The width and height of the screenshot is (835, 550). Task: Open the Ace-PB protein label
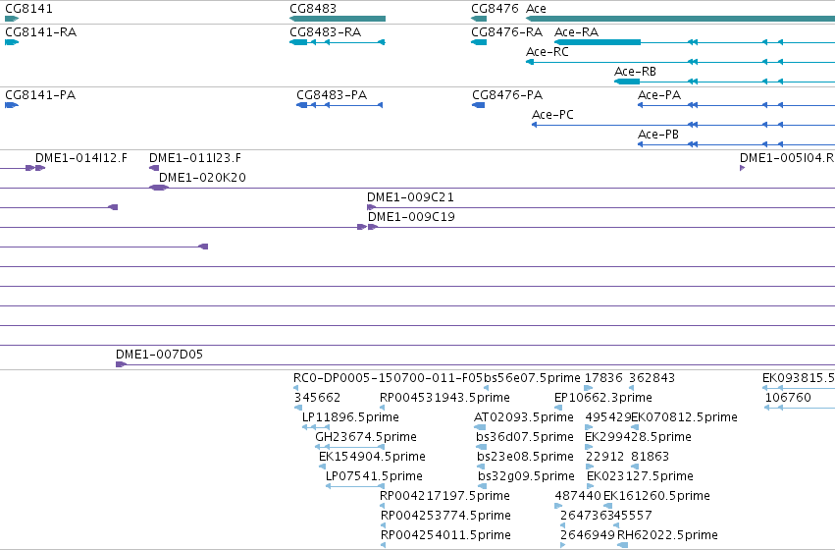[x=658, y=135]
